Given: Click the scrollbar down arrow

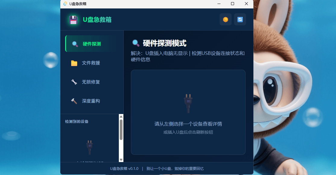Looking at the screenshot, I should [121, 159].
